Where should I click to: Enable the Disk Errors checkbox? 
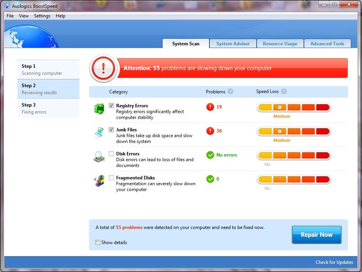click(112, 154)
